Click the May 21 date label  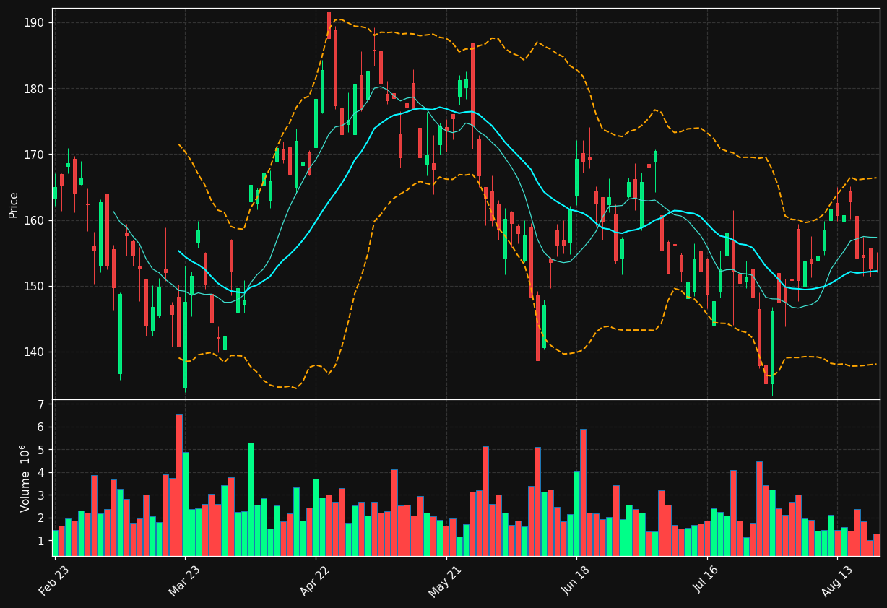coord(446,581)
